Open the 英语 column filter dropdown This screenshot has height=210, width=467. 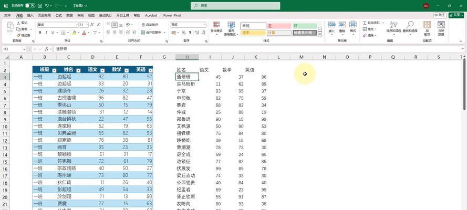coord(150,70)
